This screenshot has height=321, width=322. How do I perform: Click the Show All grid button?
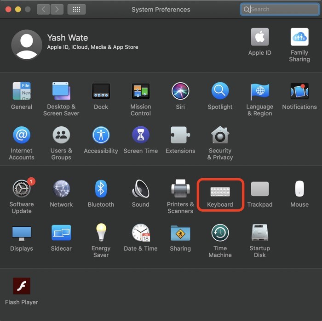(x=77, y=9)
